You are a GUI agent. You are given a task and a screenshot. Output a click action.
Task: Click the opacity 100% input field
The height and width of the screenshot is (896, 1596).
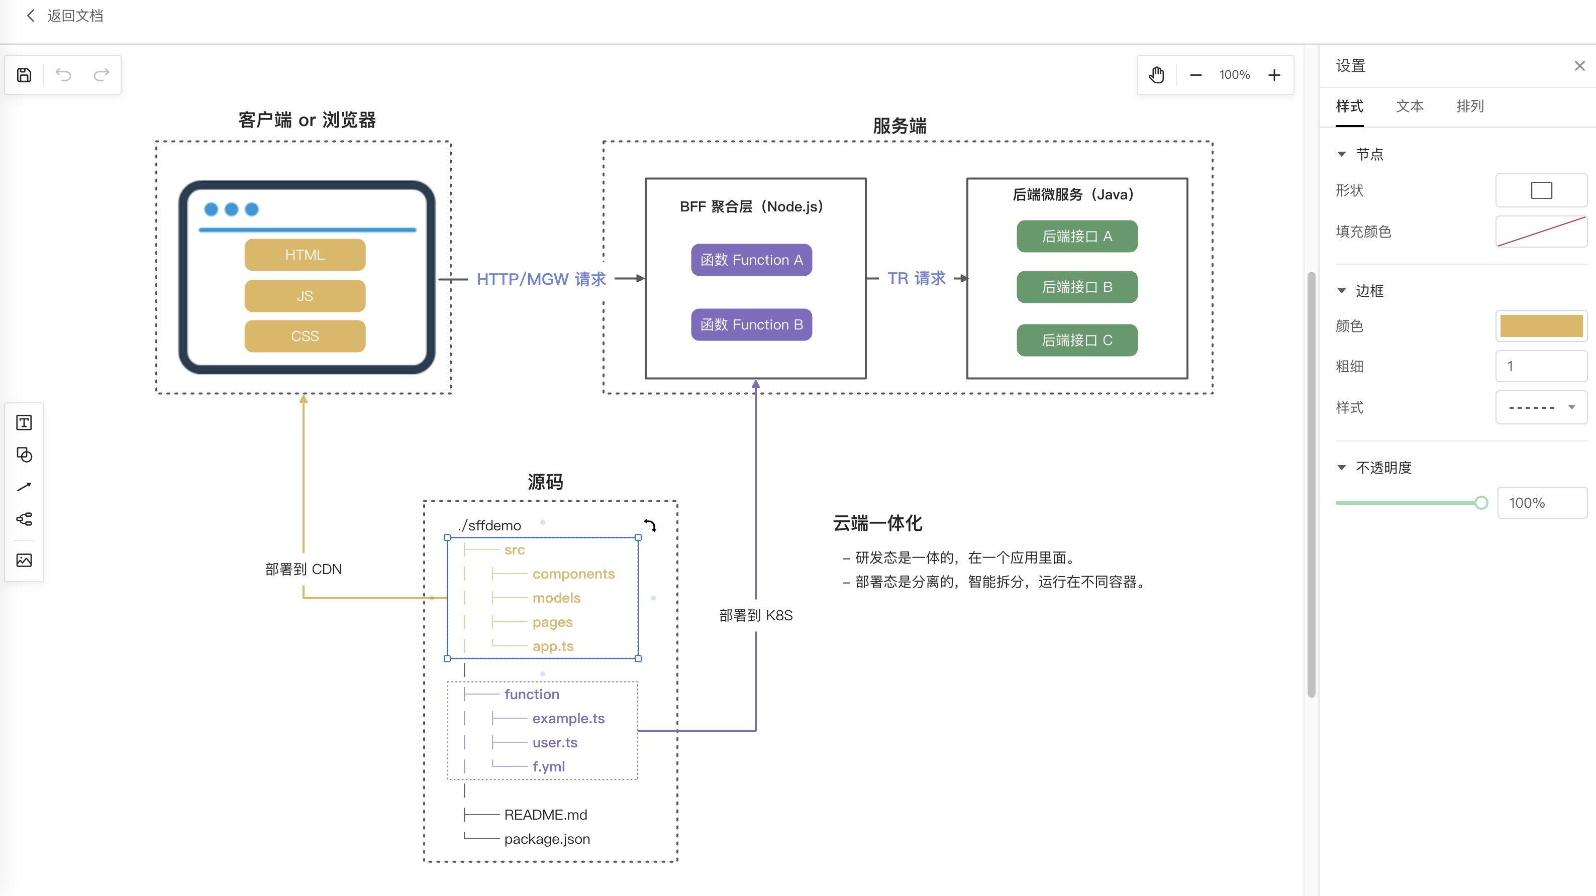coord(1542,502)
